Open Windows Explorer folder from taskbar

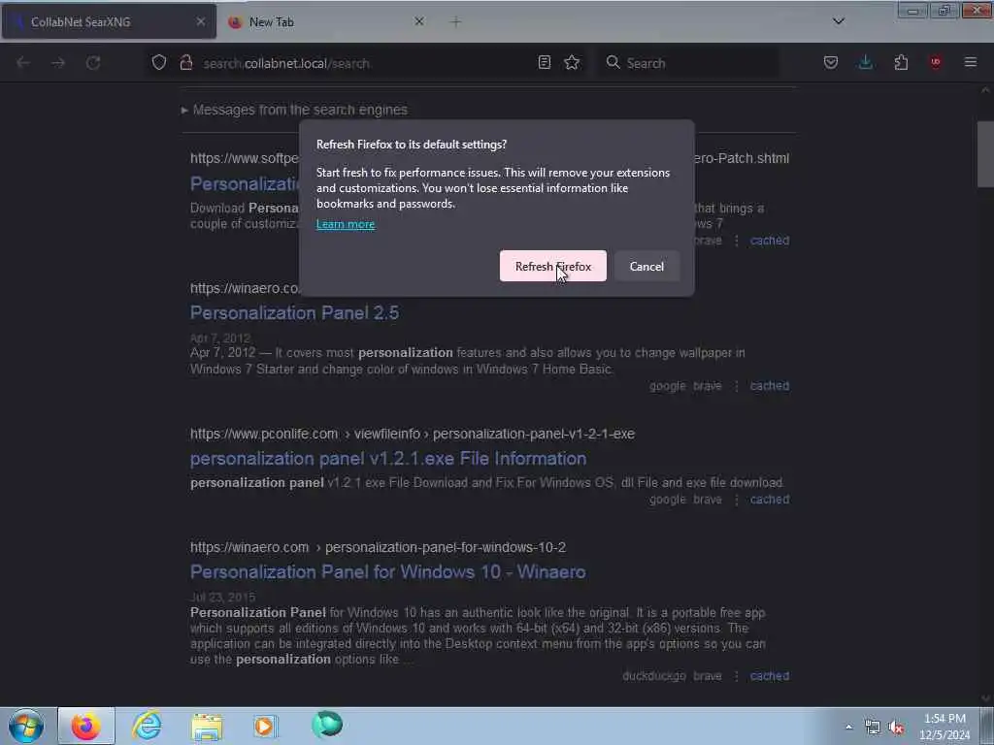coord(207,727)
